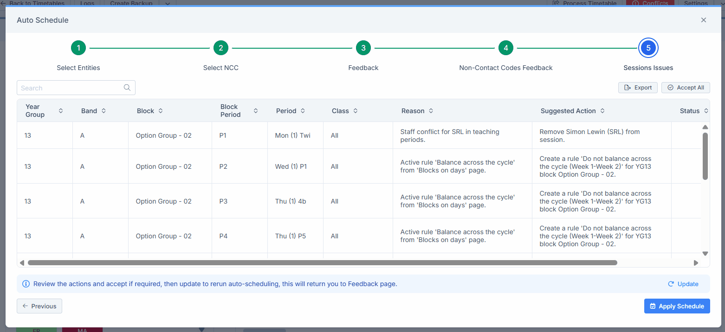The height and width of the screenshot is (332, 725).
Task: Go to step 1 Select Entities
Action: (78, 48)
